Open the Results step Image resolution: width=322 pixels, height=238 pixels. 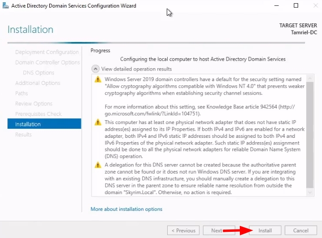coord(23,135)
